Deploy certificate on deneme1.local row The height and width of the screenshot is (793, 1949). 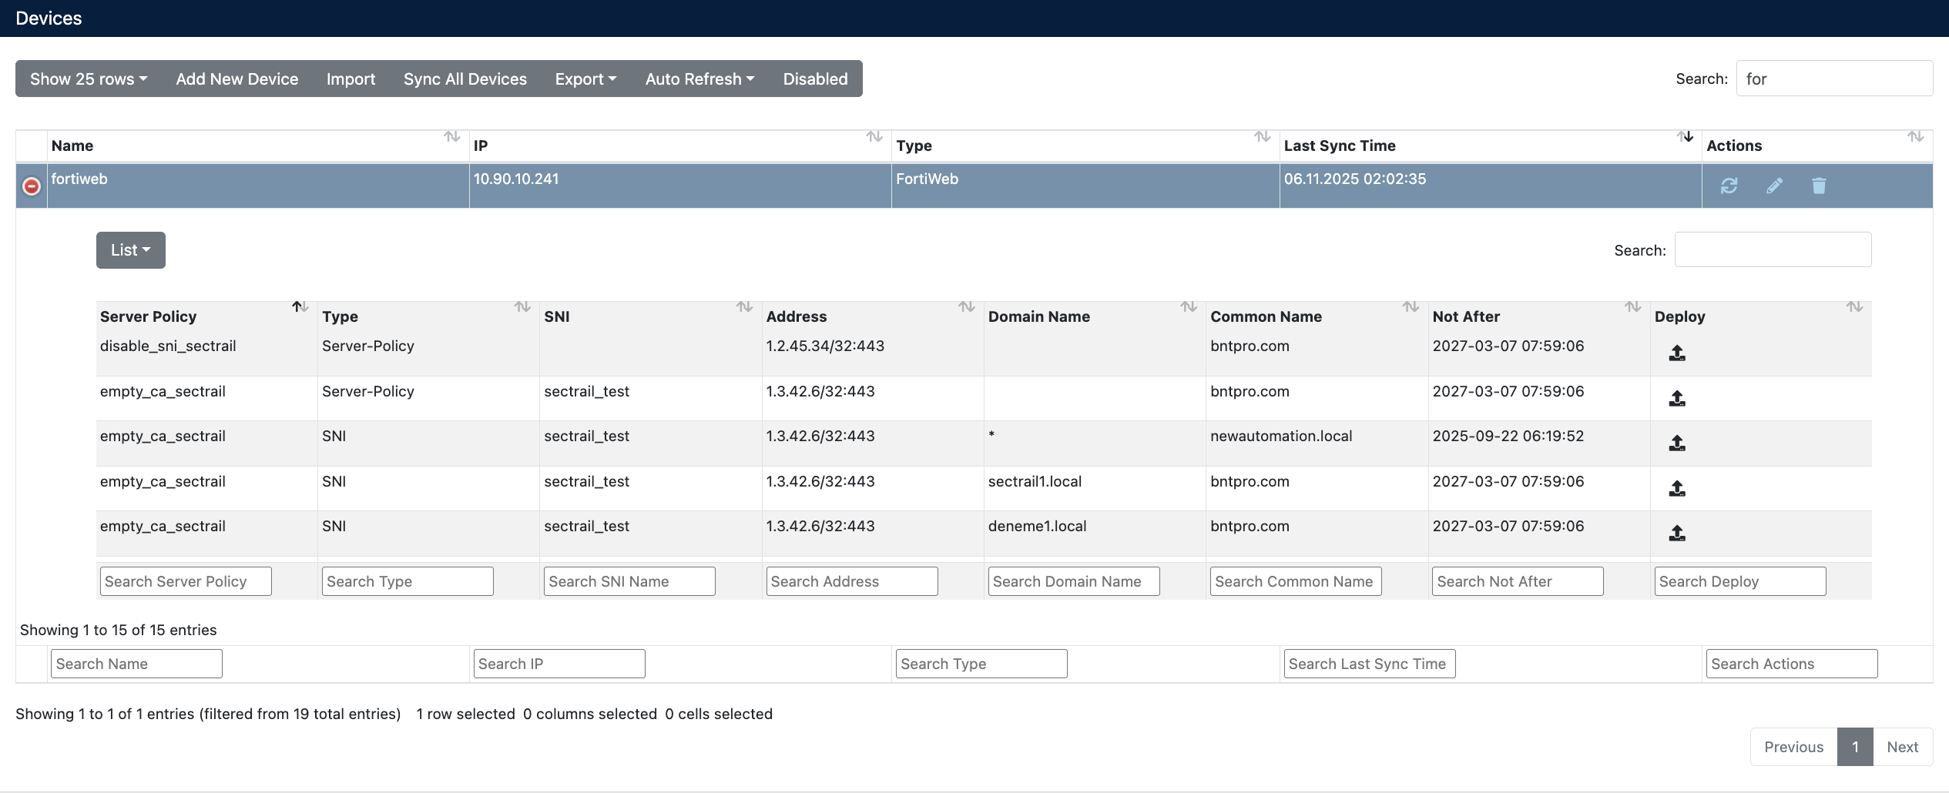pyautogui.click(x=1677, y=534)
